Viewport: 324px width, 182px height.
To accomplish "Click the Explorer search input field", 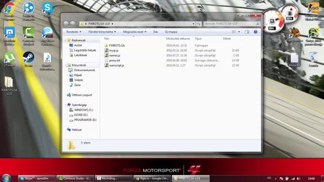I will [230, 24].
